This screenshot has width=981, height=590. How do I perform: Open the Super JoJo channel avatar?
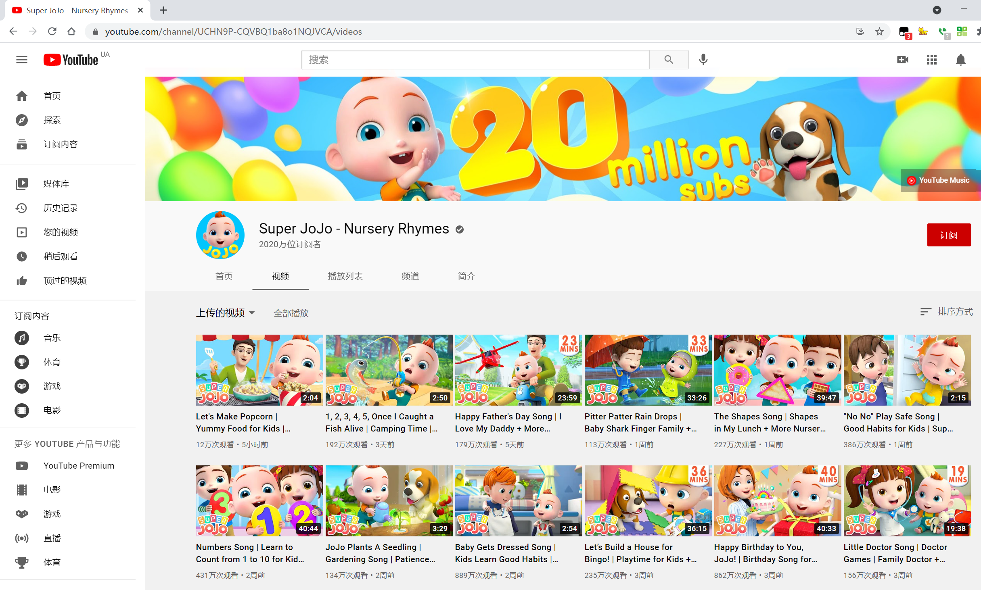point(220,235)
